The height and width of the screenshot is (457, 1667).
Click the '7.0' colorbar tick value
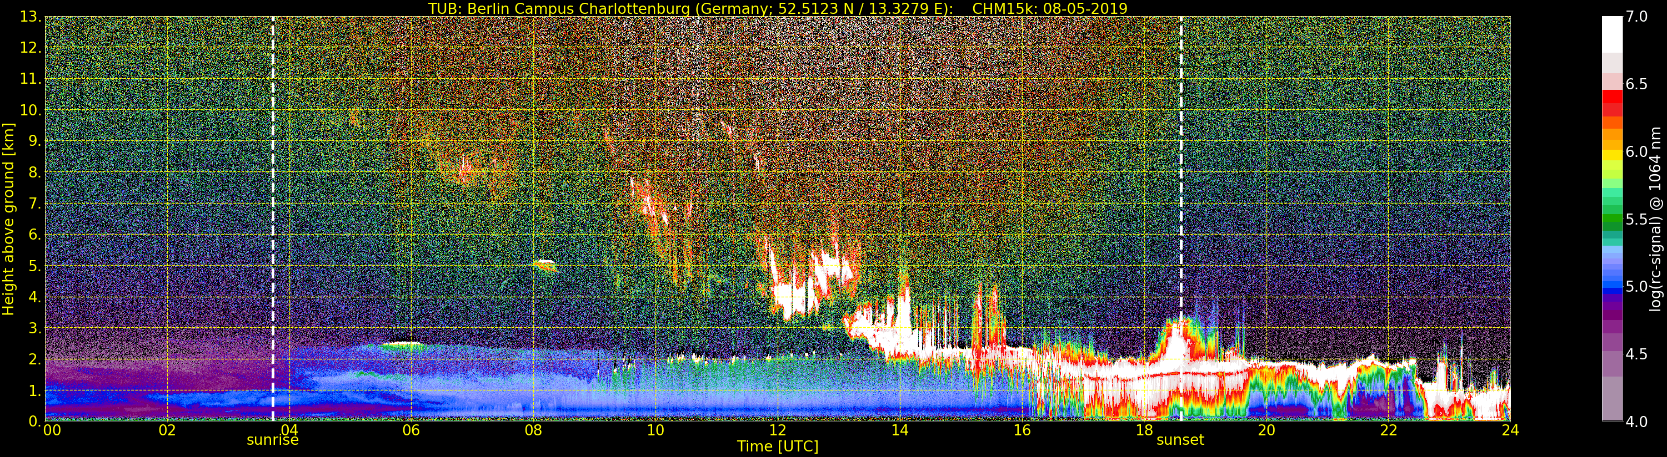click(x=1636, y=17)
